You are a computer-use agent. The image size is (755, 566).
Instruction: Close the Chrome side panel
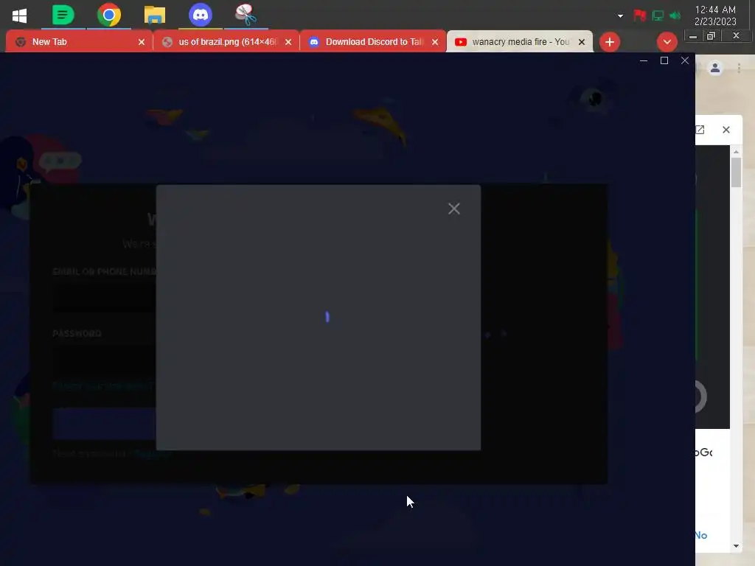tap(726, 130)
